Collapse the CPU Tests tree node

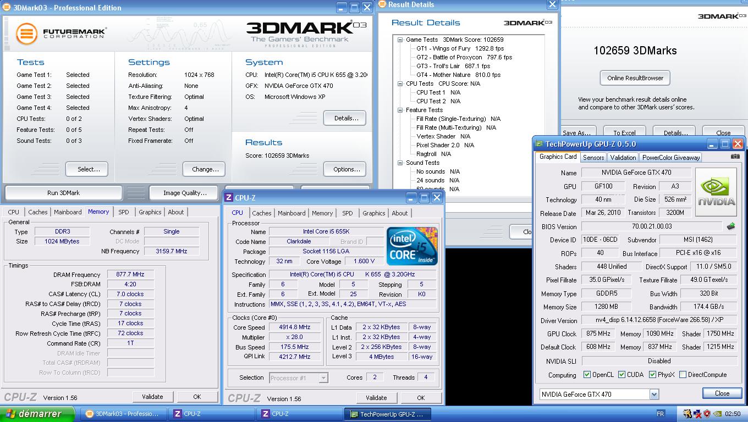(x=400, y=84)
